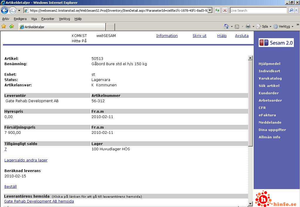Click the red Stop loading icon
300x207 pixels.
click(225, 10)
